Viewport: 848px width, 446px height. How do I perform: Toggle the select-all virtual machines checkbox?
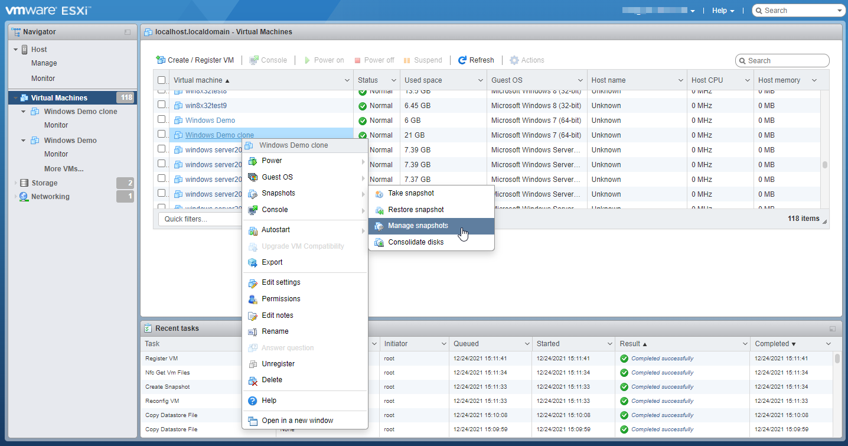click(x=162, y=80)
